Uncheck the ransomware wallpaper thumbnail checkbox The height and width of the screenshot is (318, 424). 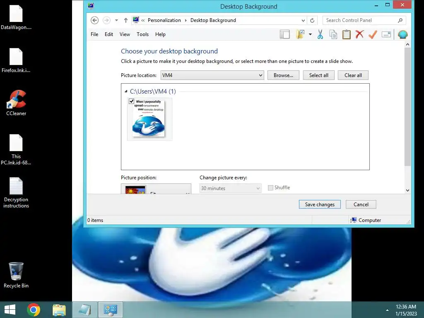131,101
